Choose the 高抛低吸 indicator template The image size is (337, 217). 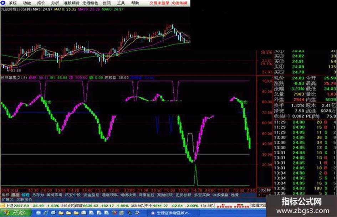pos(165,195)
